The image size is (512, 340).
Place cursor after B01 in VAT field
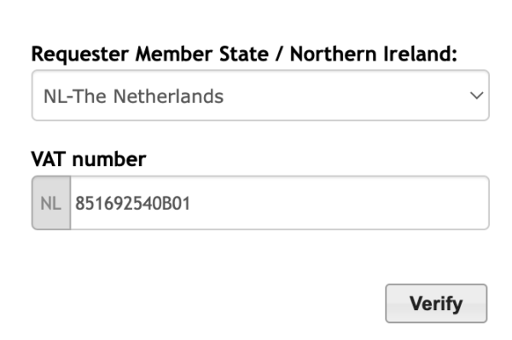[x=190, y=204]
